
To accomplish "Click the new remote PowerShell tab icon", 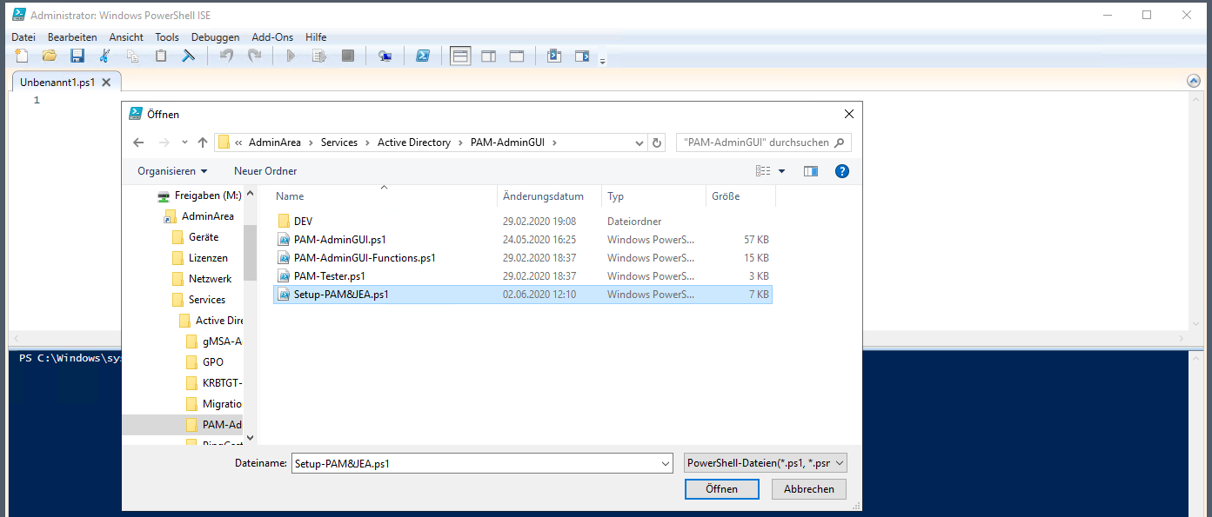I will click(x=385, y=56).
